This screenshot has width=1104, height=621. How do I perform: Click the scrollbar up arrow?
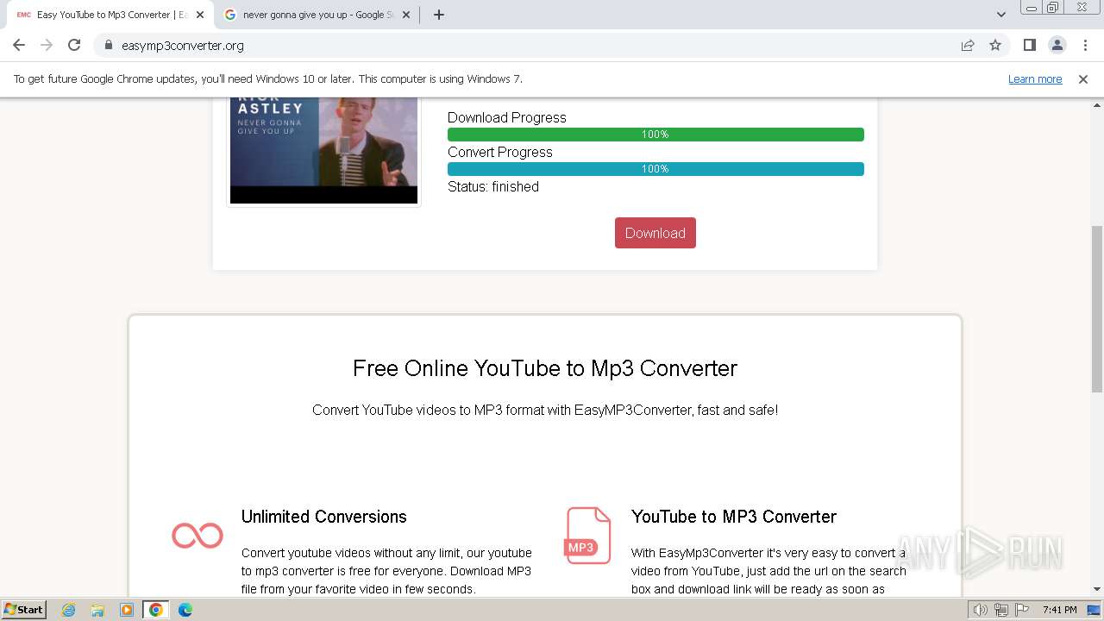(1097, 104)
